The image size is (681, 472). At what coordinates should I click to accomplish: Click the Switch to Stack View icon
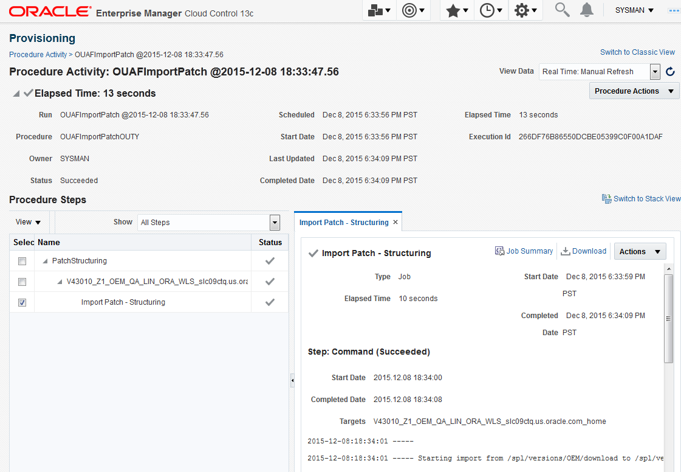click(606, 199)
